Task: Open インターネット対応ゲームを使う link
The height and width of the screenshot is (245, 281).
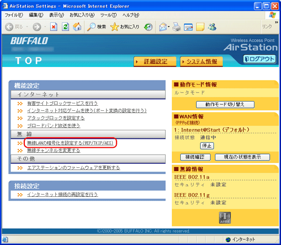Action: click(87, 111)
